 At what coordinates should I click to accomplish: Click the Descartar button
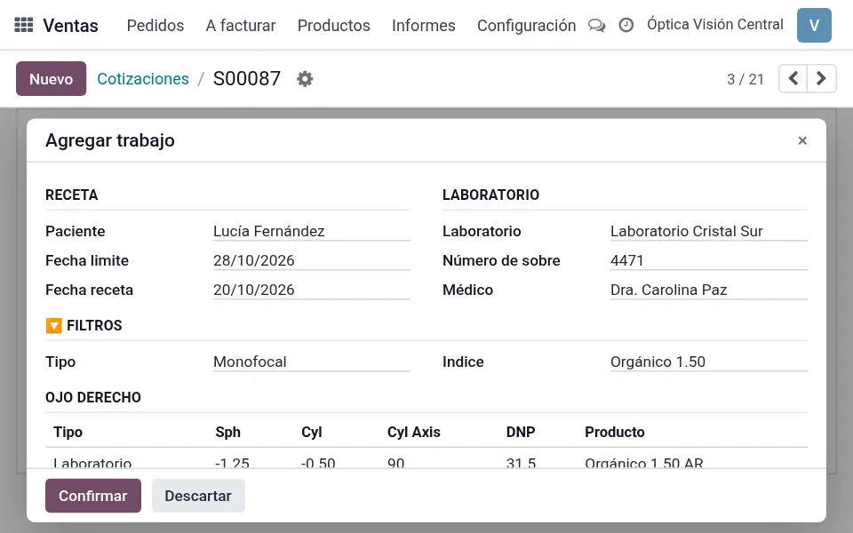(198, 496)
